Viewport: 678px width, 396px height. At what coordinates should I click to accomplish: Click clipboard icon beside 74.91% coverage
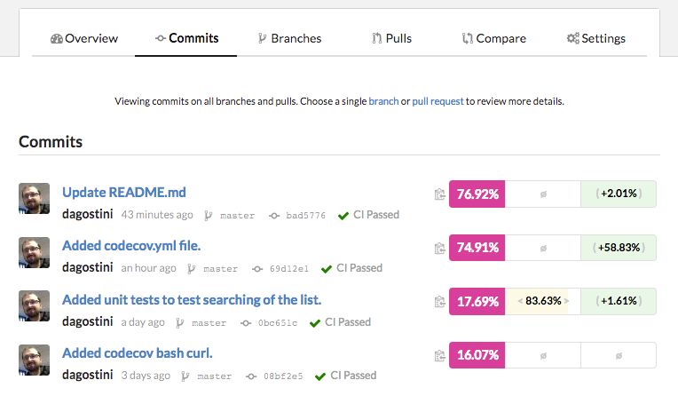click(440, 249)
